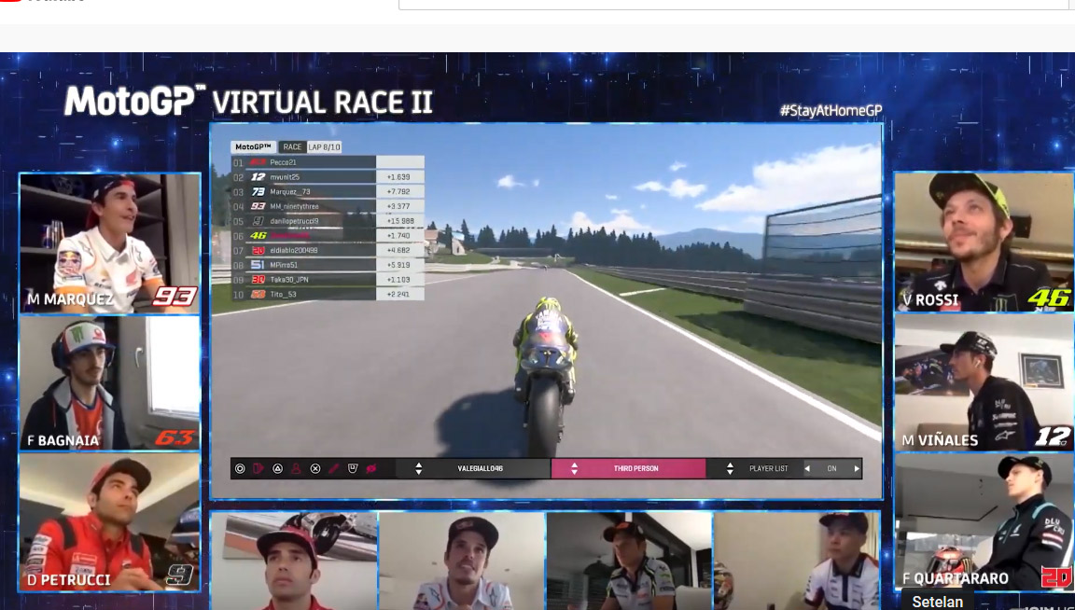Click the +7.792 gap value

pos(399,192)
